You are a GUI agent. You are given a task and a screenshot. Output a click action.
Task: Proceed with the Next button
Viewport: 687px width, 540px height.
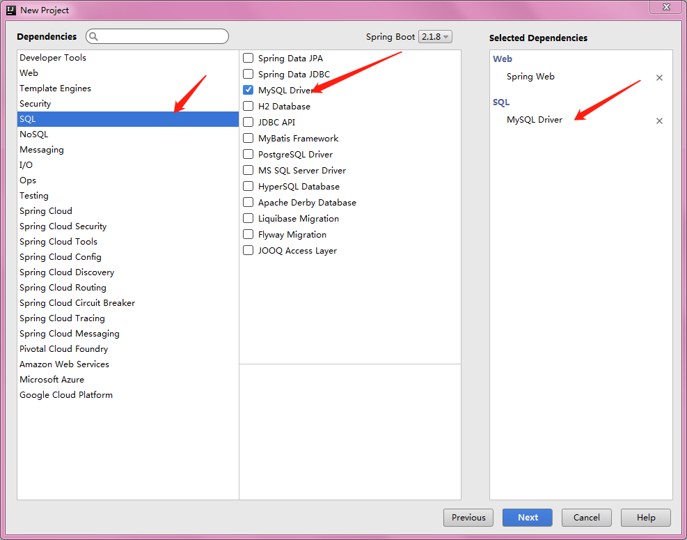coord(528,518)
